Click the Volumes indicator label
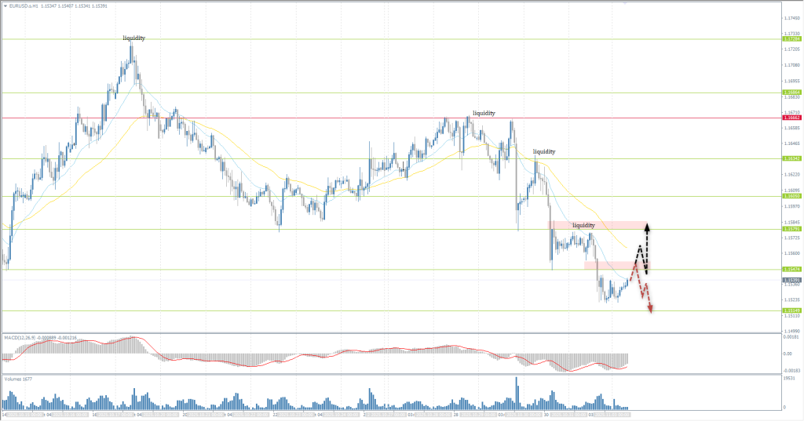Image resolution: width=804 pixels, height=421 pixels. (13, 378)
